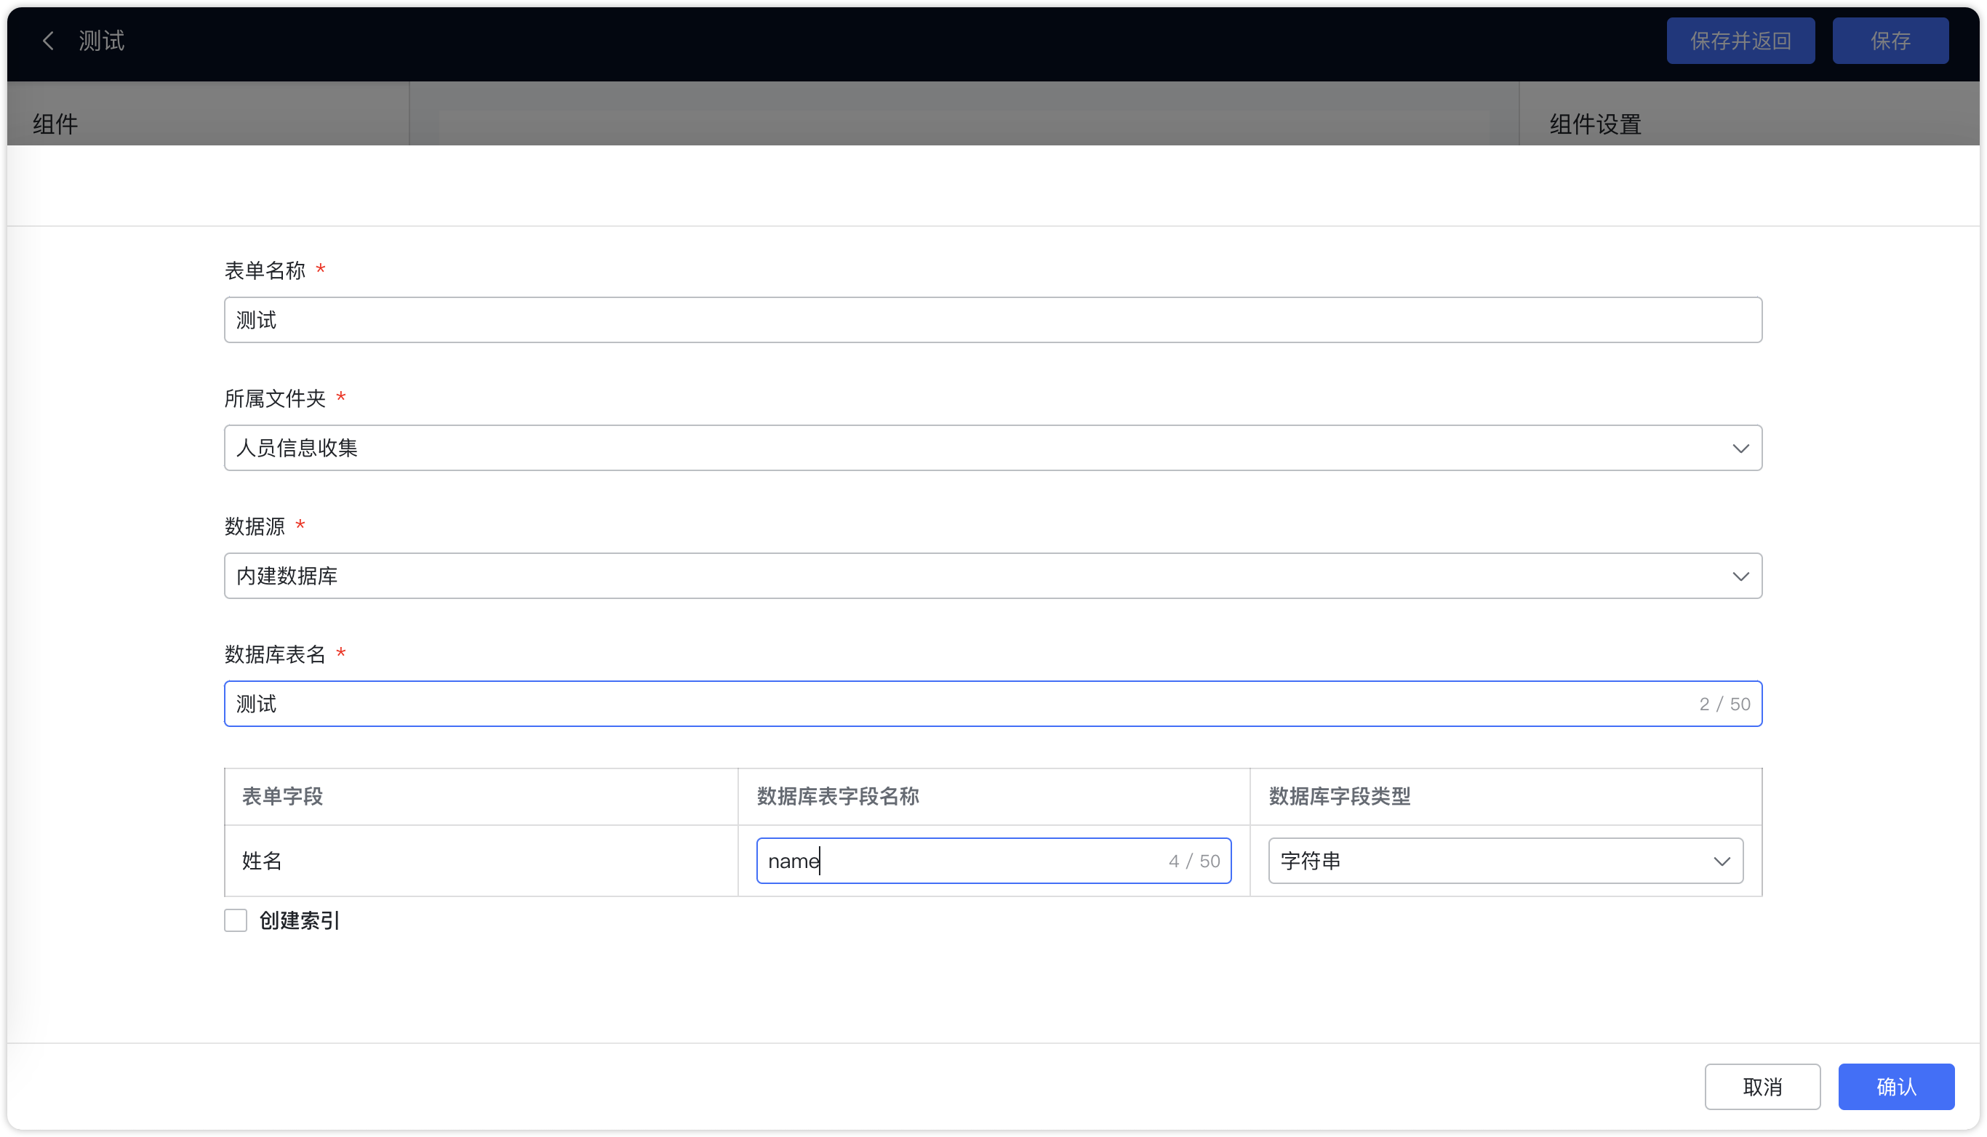Click the 表单字段 column header

click(481, 797)
